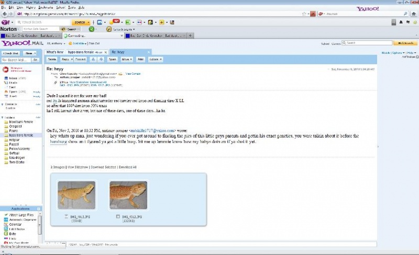Click the View Contact link
This screenshot has width=419, height=255.
click(133, 74)
